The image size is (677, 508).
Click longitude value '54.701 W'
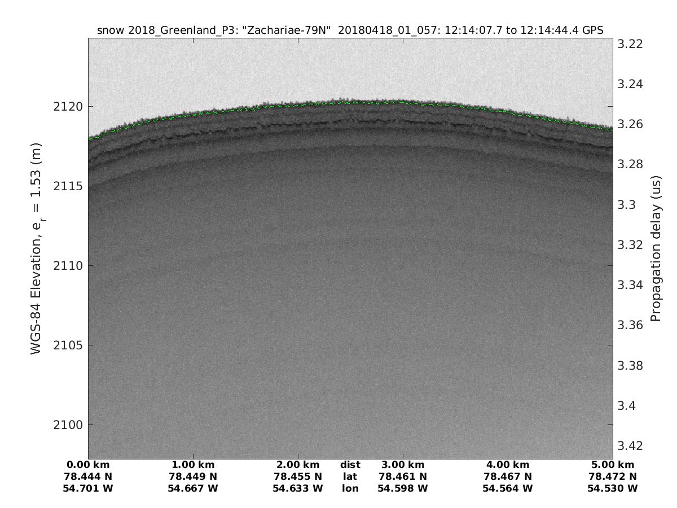coord(88,488)
